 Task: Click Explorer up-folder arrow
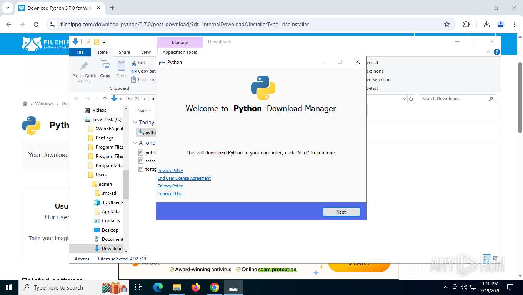105,99
